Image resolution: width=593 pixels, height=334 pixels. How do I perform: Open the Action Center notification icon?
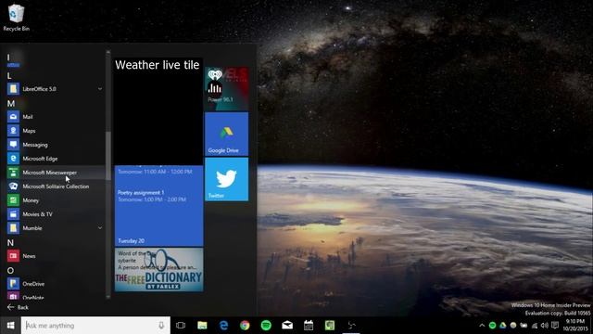point(555,326)
